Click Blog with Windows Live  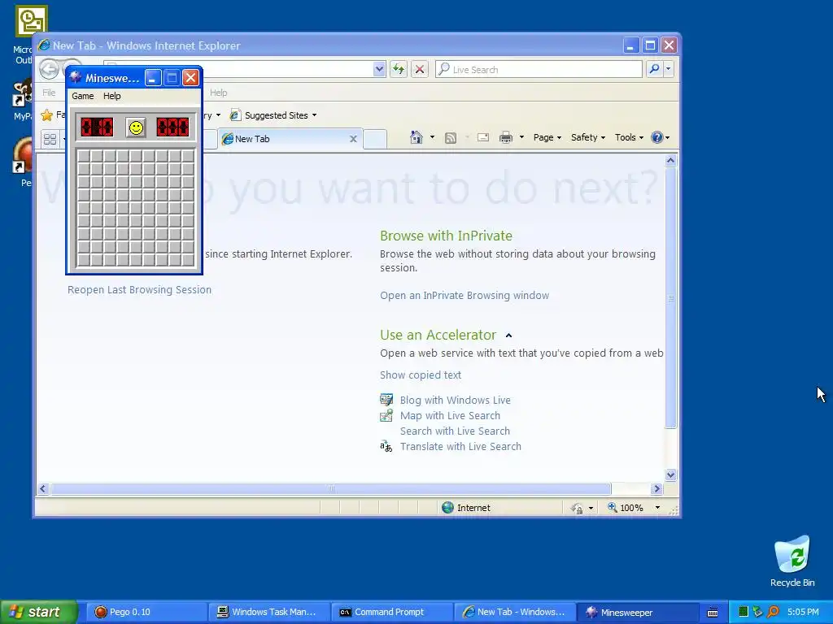click(x=456, y=400)
